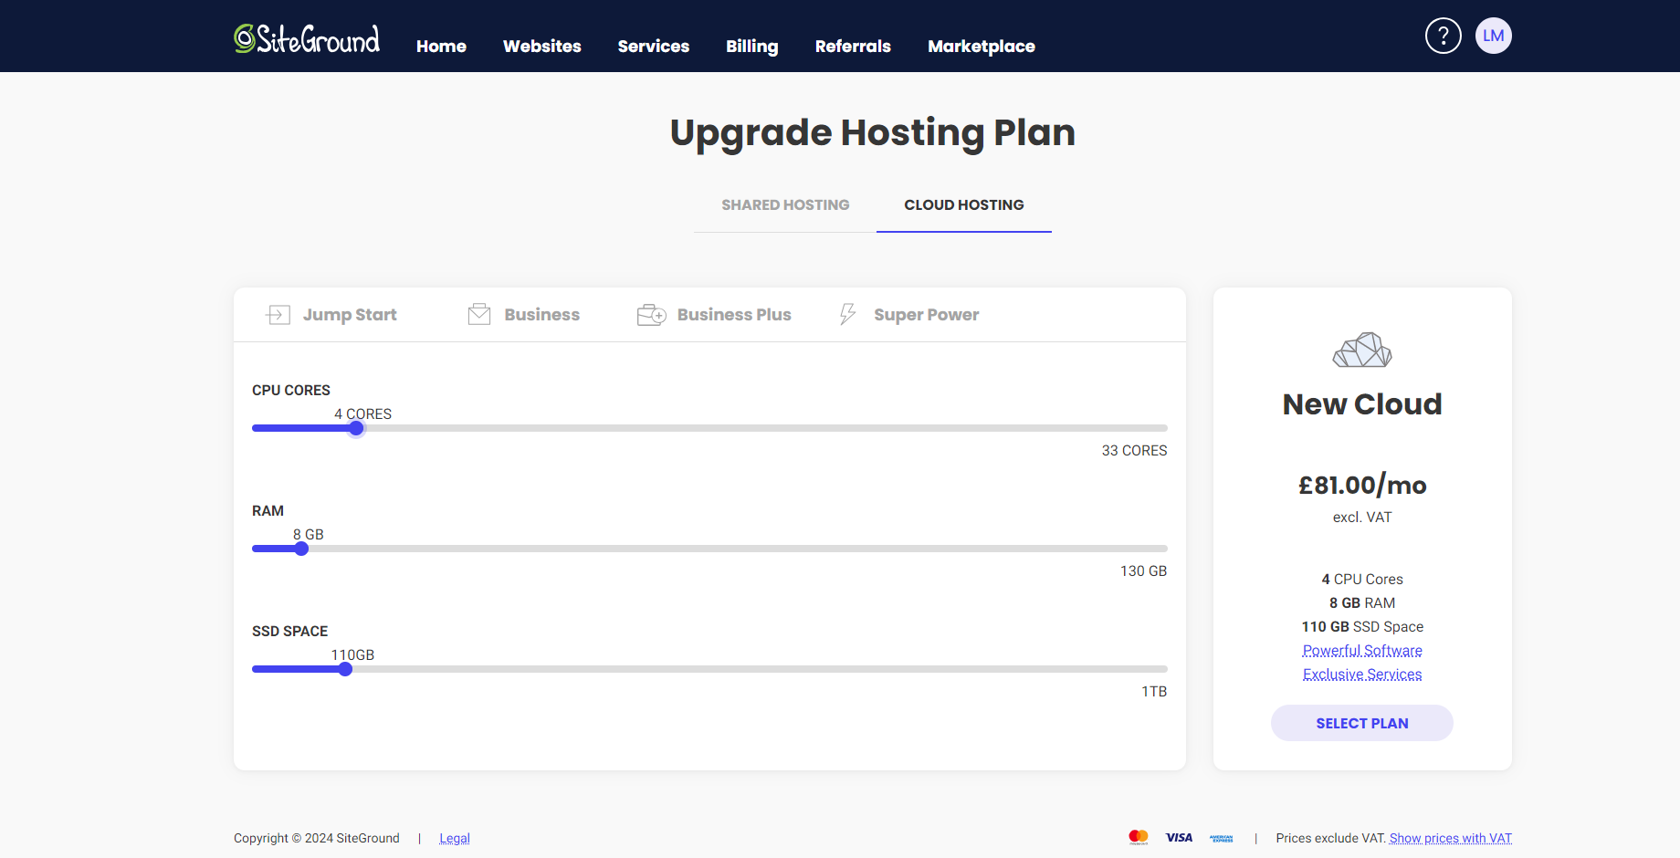This screenshot has width=1680, height=858.
Task: Open the Billing menu item
Action: pos(751,46)
